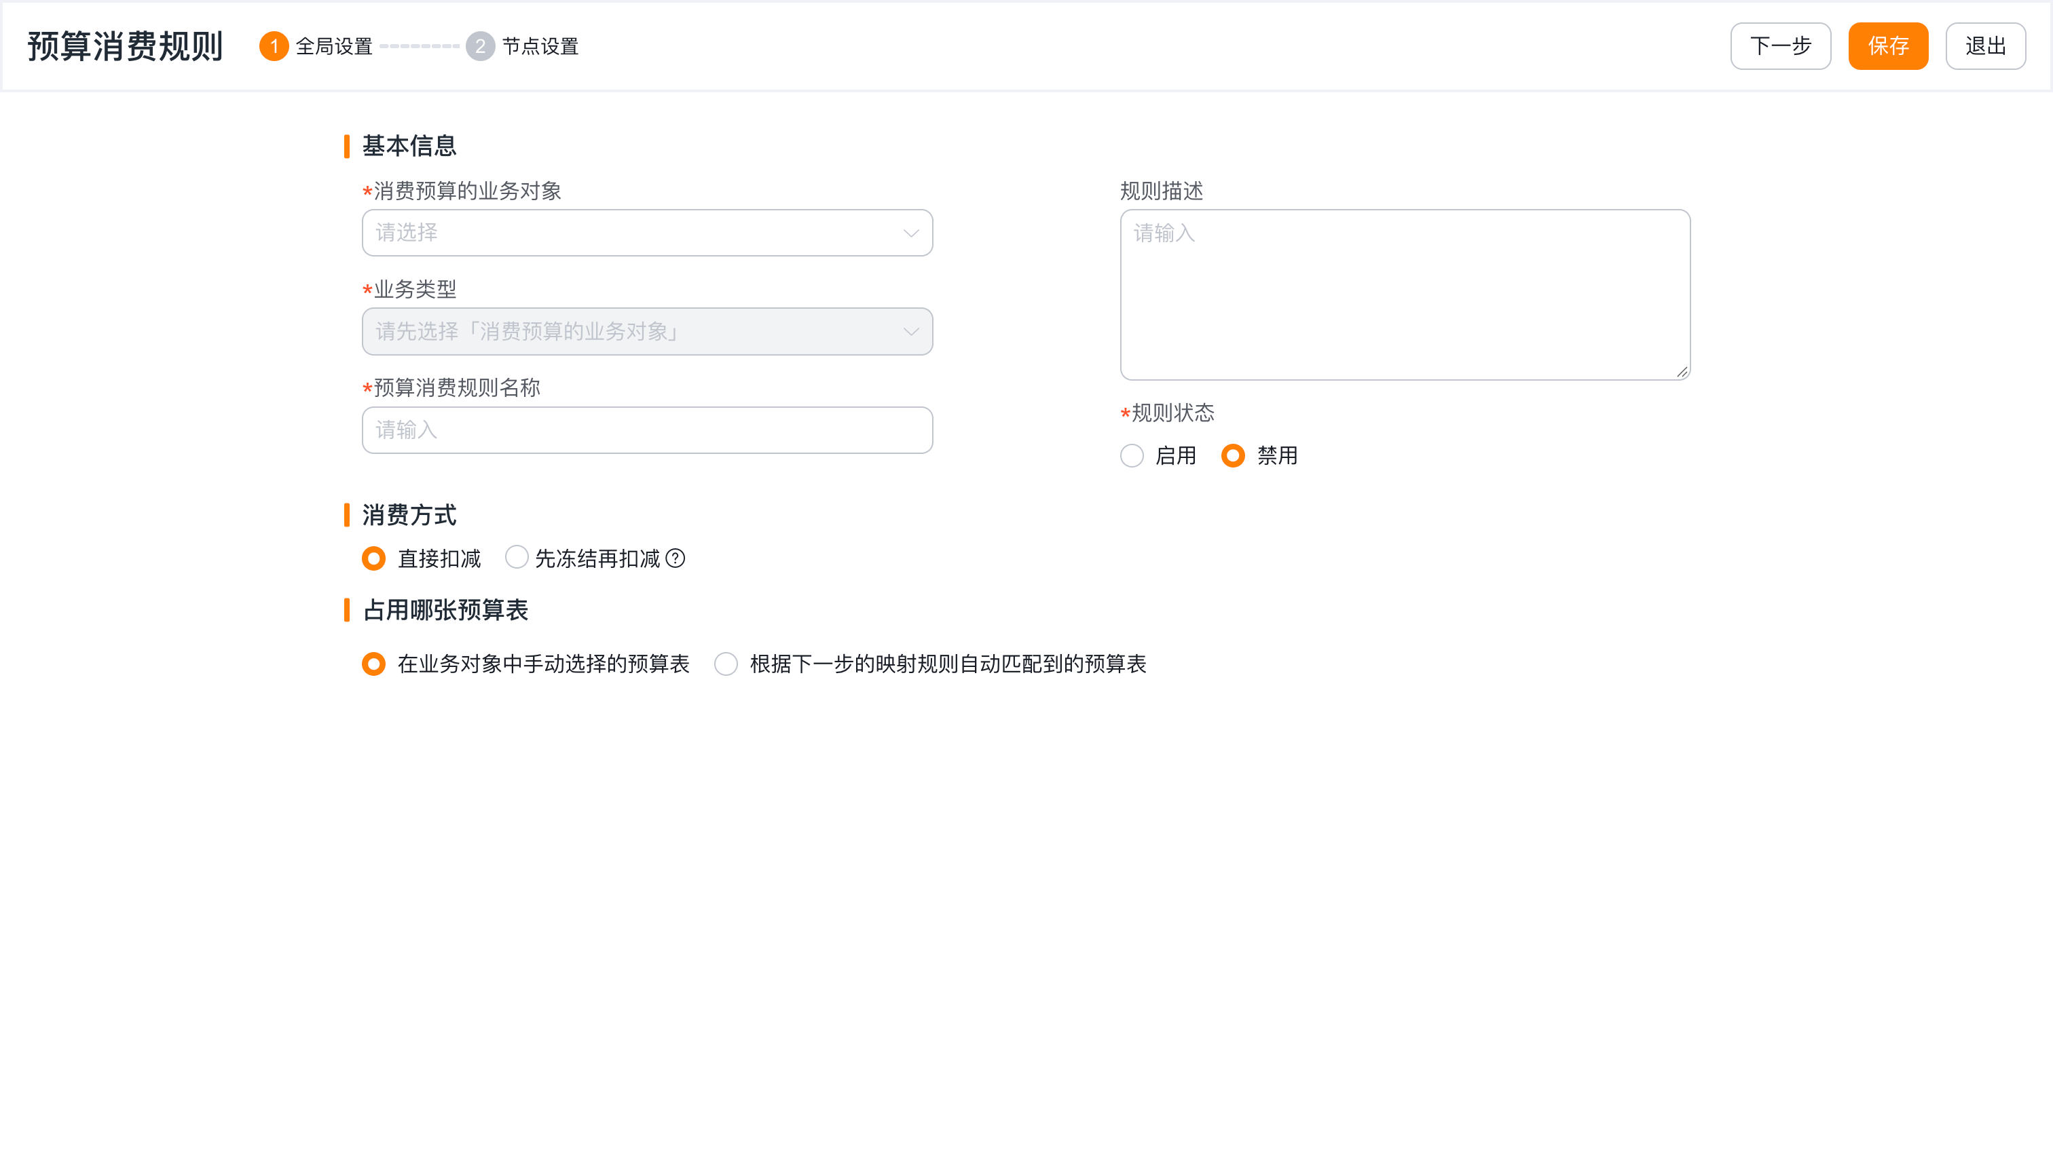The width and height of the screenshot is (2053, 1163).
Task: Open the 消费预算的业务对象 dropdown
Action: pyautogui.click(x=647, y=233)
